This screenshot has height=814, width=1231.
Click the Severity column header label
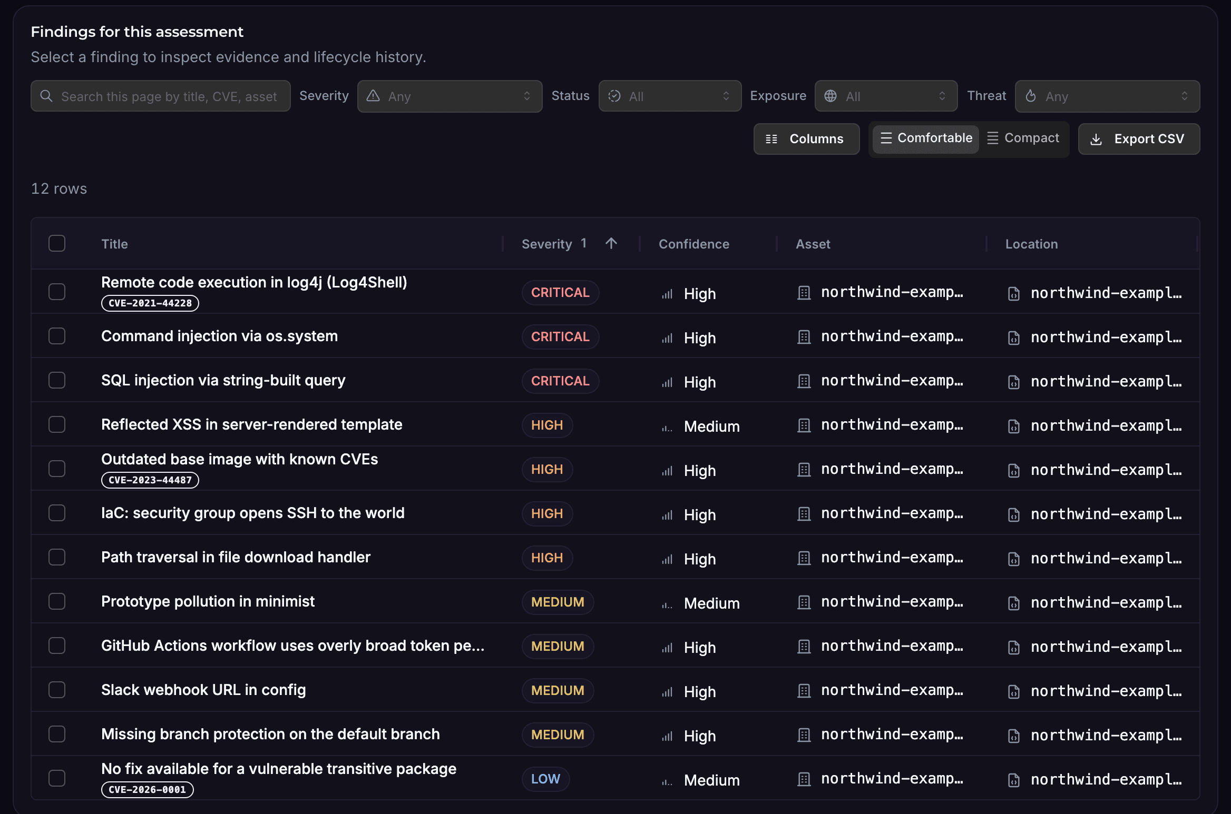546,244
